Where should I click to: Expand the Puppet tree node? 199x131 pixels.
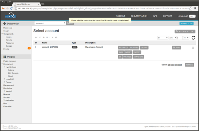pyautogui.click(x=4, y=82)
